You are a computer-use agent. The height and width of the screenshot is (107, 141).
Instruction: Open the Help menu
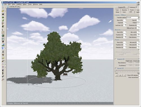tap(41, 4)
